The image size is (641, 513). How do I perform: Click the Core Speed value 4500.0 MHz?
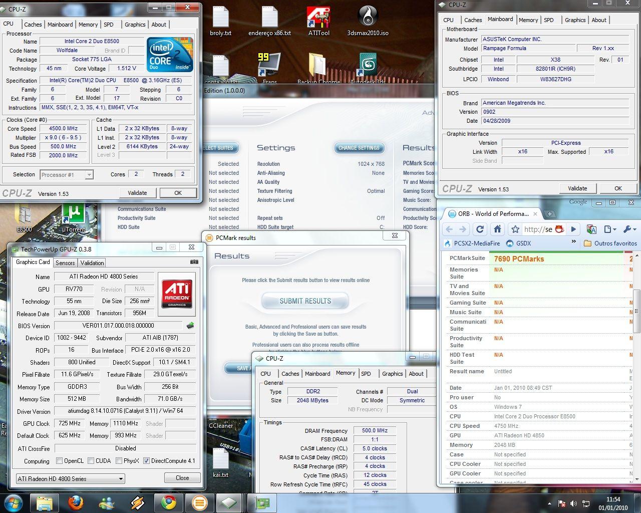[64, 129]
